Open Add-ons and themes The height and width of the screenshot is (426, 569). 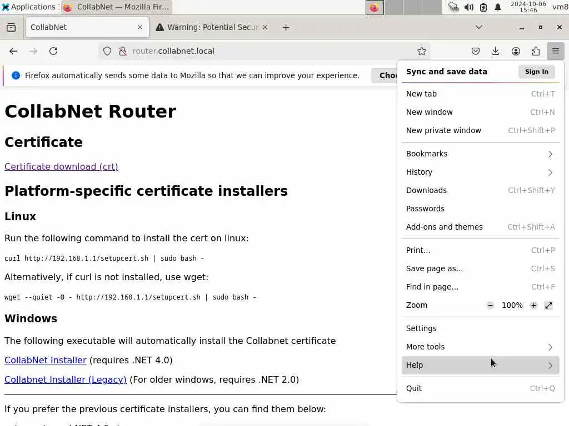480,227
